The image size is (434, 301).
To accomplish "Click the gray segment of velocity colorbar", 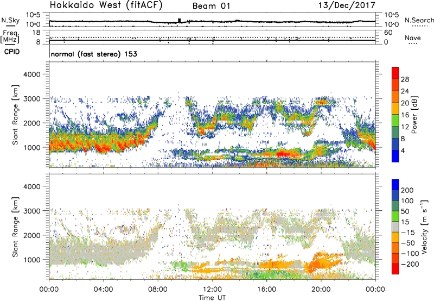I will pyautogui.click(x=395, y=227).
